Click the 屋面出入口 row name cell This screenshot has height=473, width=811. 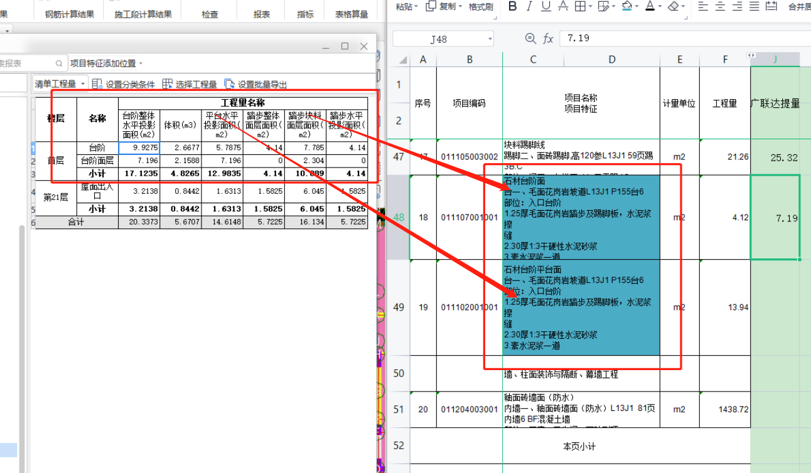click(97, 191)
